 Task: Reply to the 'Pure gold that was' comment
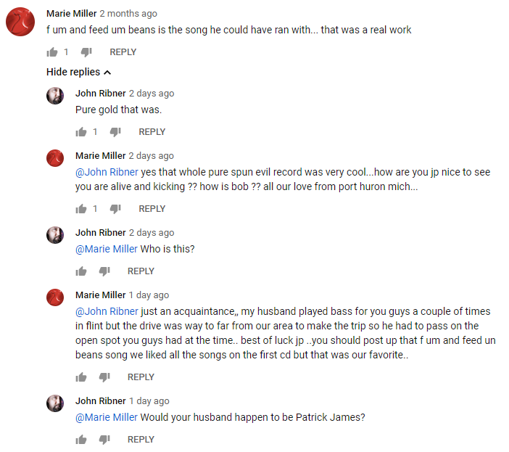click(x=152, y=132)
